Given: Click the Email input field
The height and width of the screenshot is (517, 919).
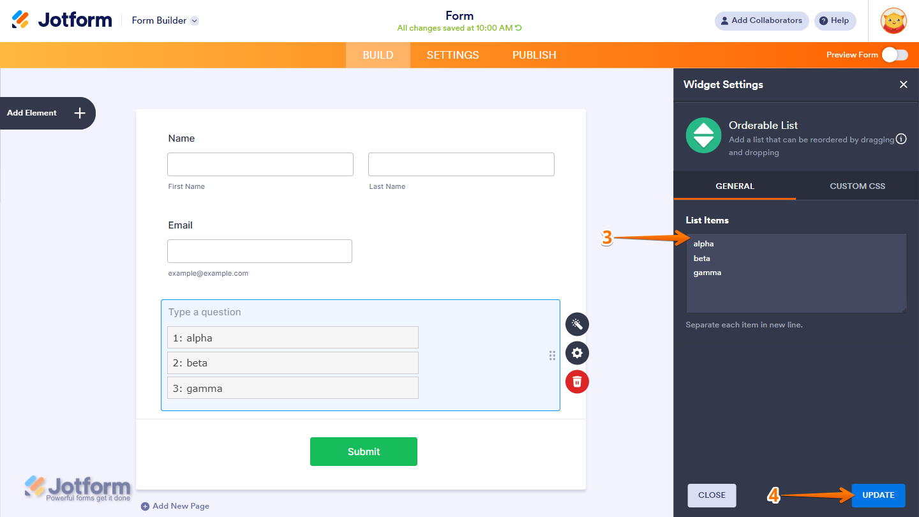Looking at the screenshot, I should click(x=260, y=251).
